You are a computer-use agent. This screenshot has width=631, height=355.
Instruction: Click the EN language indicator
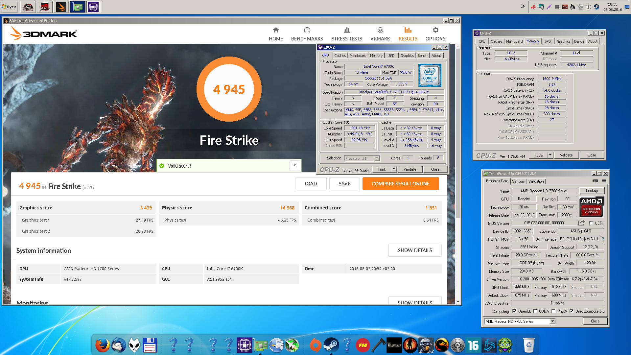523,6
